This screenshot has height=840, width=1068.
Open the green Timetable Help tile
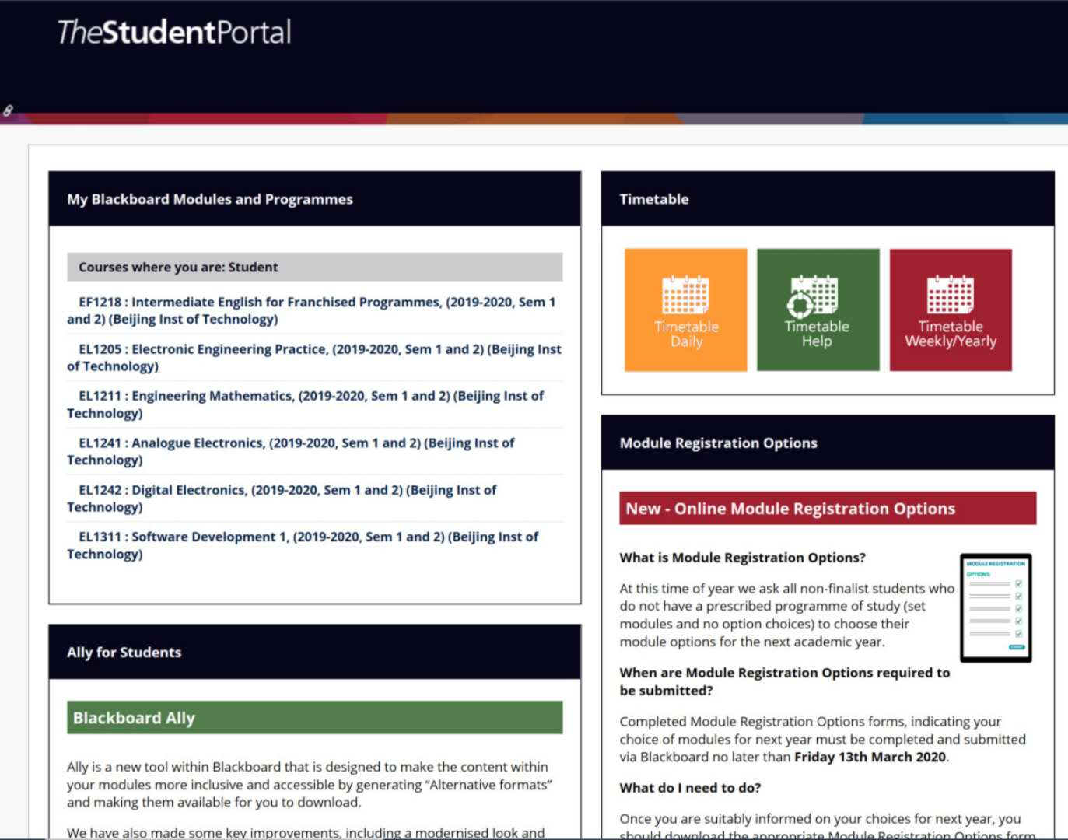pos(818,310)
